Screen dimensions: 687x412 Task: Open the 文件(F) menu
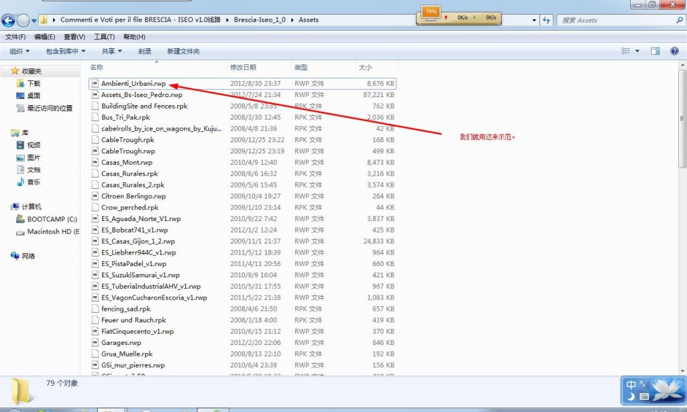click(15, 37)
